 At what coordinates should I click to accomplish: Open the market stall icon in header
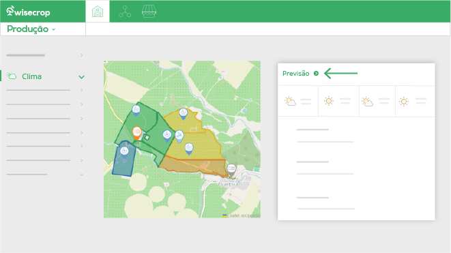click(149, 12)
